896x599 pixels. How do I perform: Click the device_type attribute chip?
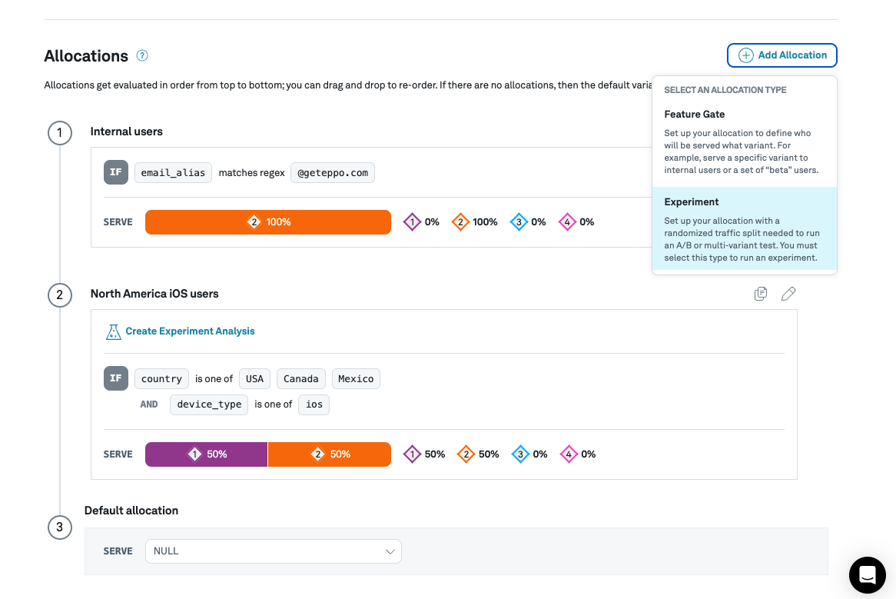209,404
